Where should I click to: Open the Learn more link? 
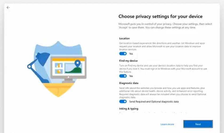pos(167,124)
